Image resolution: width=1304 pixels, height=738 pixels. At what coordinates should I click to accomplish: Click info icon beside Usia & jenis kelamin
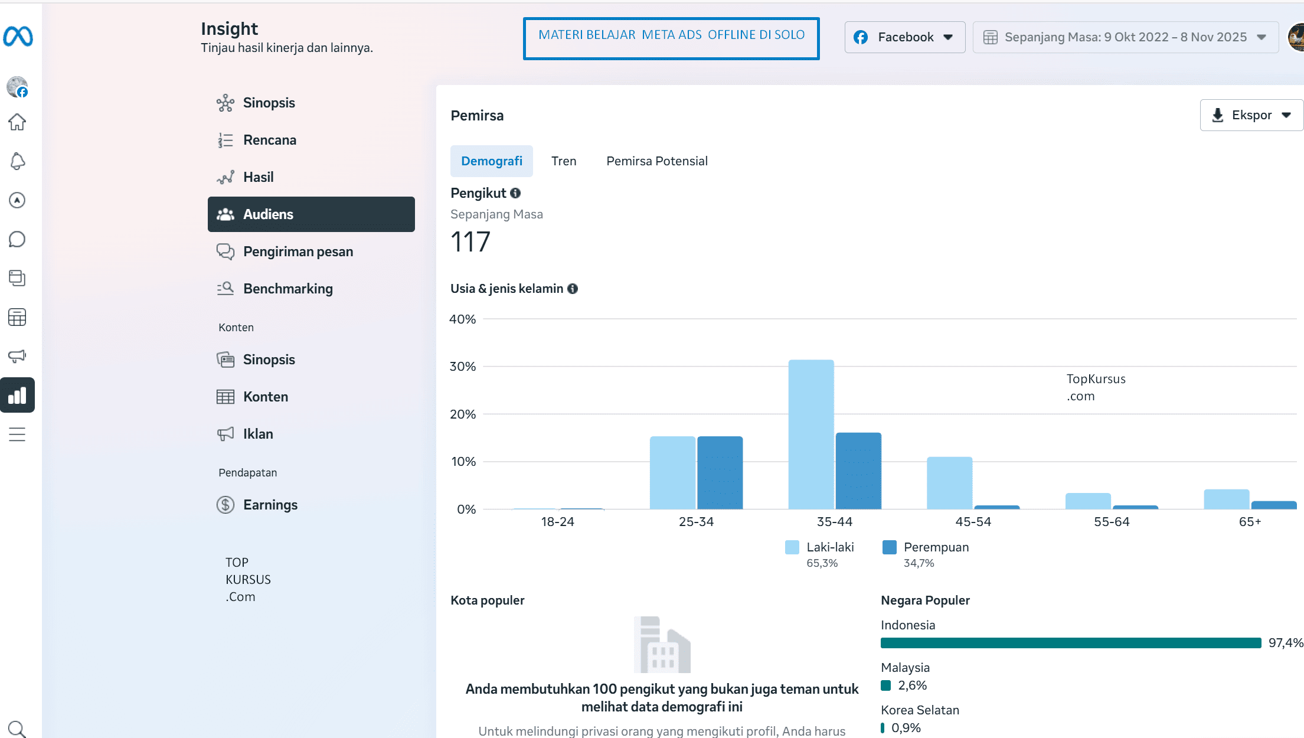[573, 289]
